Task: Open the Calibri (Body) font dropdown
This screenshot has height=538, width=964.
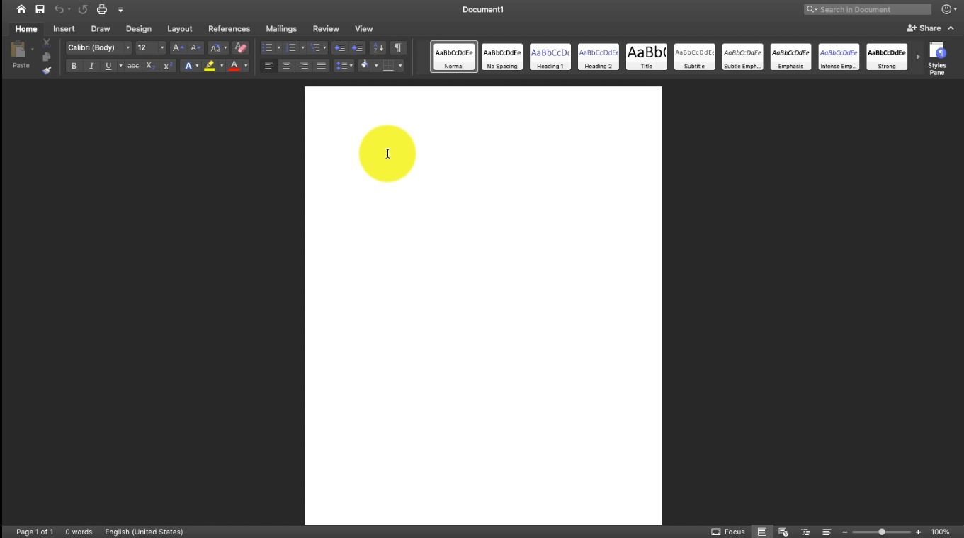Action: tap(127, 47)
